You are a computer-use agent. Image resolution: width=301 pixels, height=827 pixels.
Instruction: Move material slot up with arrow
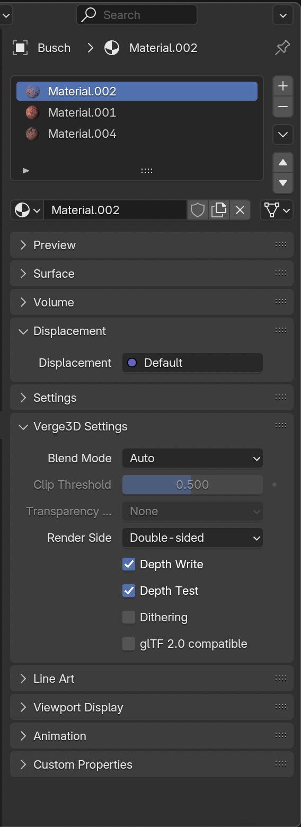pos(283,162)
